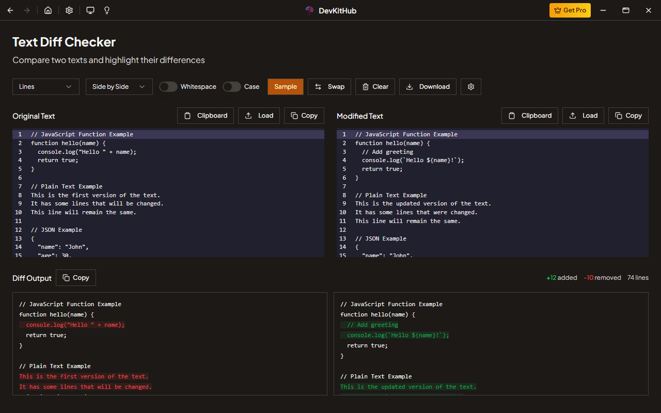661x413 pixels.
Task: Copy the Diff Output
Action: pyautogui.click(x=76, y=278)
